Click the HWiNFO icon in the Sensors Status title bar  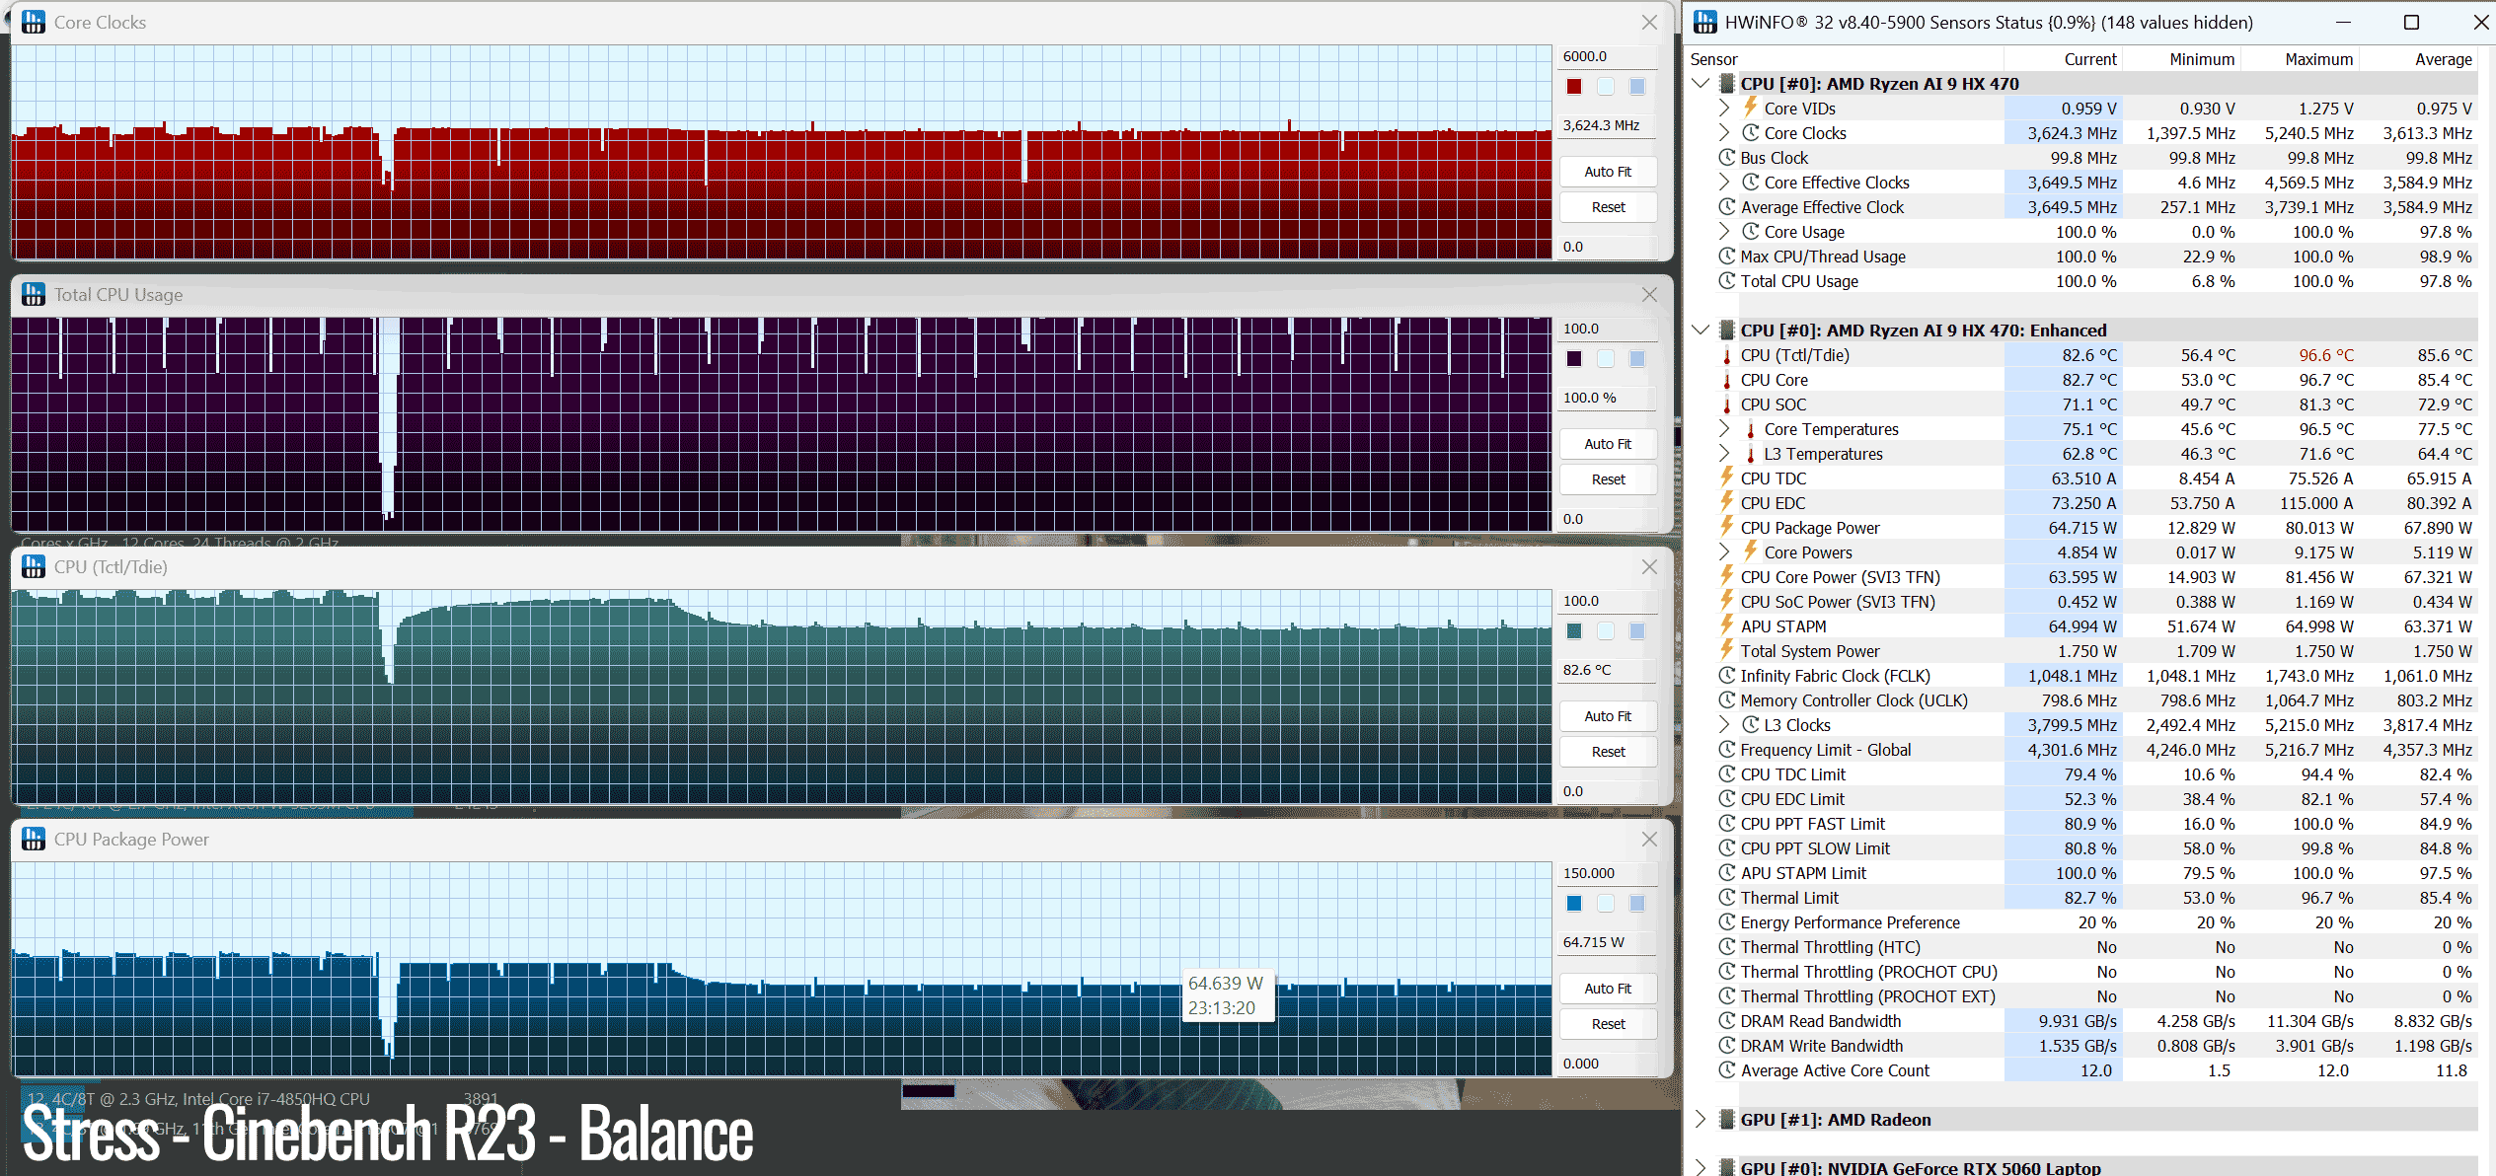point(1704,22)
